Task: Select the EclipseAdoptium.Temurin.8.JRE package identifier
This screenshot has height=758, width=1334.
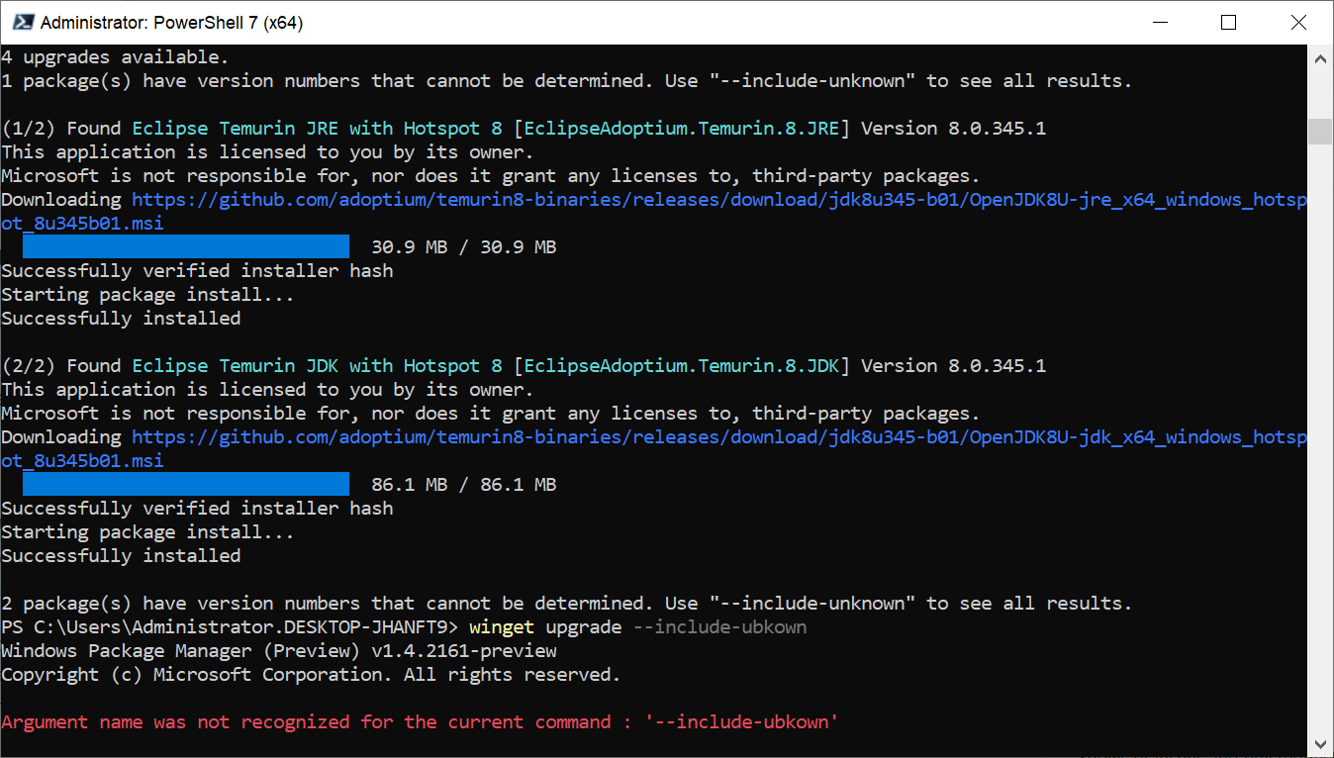Action: click(682, 128)
